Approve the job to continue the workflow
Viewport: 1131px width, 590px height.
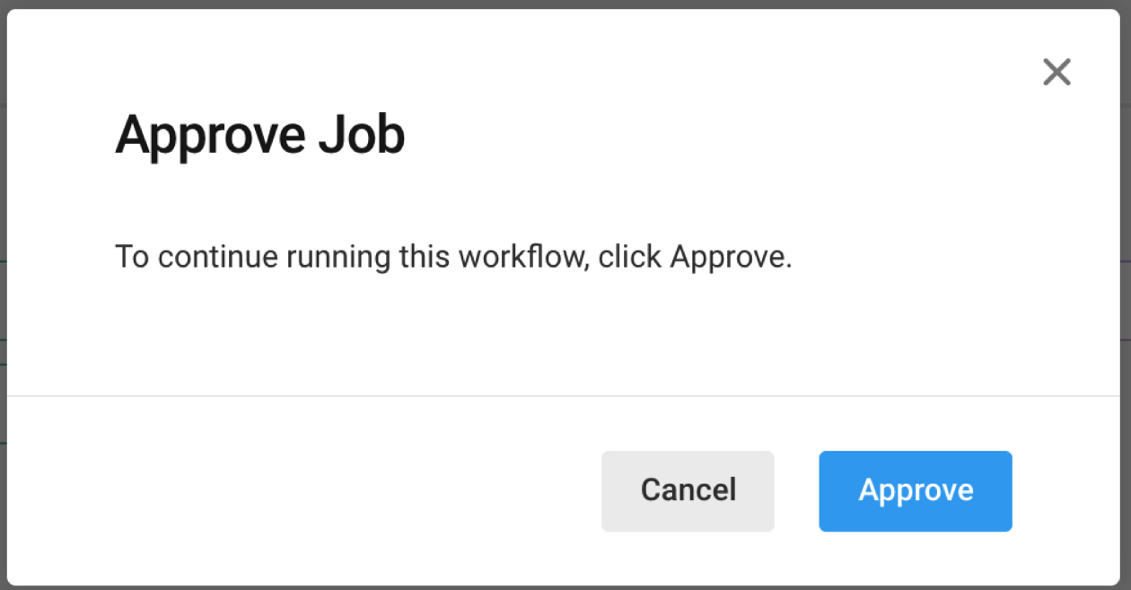(915, 490)
